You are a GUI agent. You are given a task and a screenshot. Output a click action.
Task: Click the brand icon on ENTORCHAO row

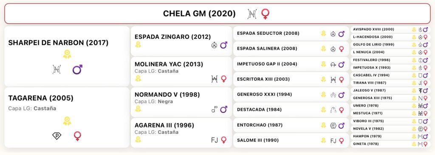click(x=333, y=126)
